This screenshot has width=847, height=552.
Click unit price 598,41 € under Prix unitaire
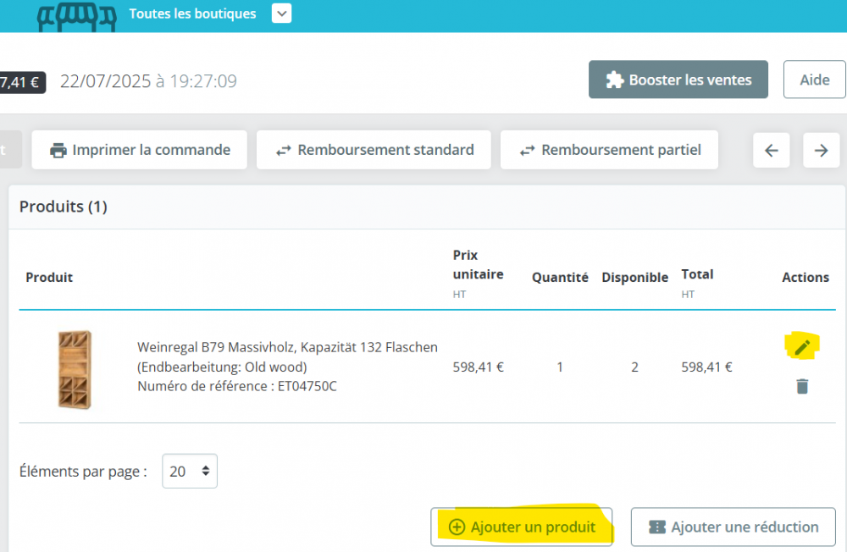[x=478, y=367]
